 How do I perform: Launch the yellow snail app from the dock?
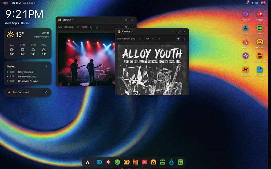click(x=126, y=162)
